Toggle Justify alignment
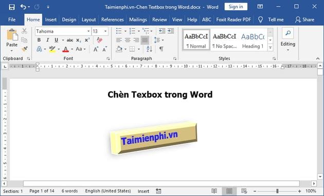Viewport: 324px width, 196px height. (145, 40)
